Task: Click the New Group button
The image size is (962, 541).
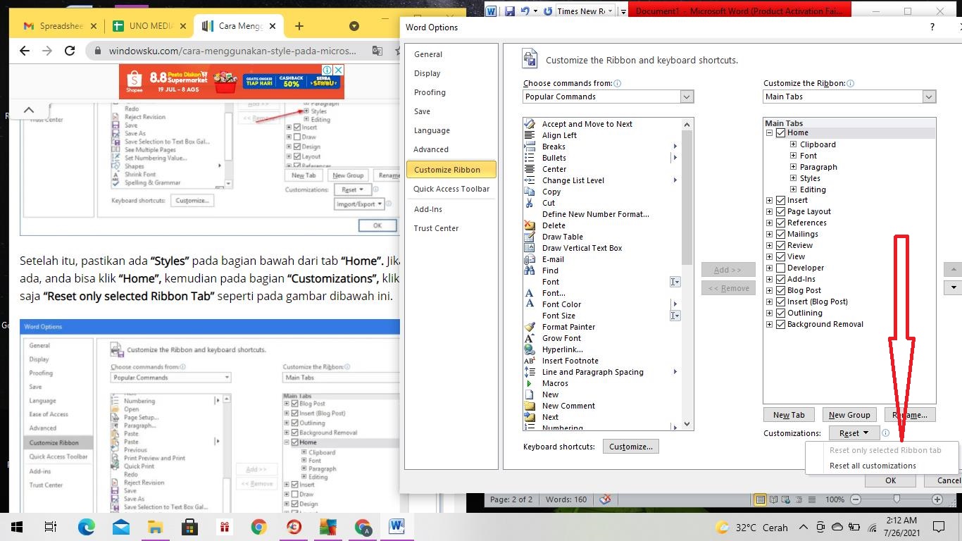Action: [849, 415]
